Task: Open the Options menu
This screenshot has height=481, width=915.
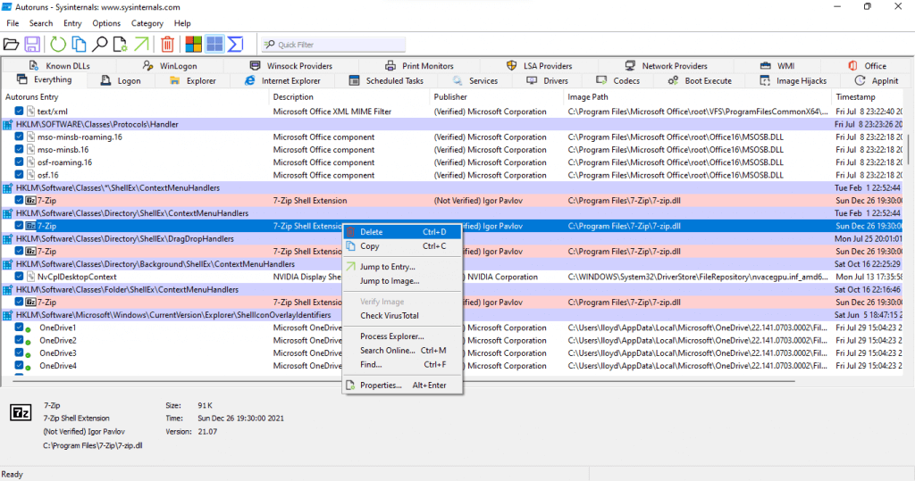Action: click(106, 23)
